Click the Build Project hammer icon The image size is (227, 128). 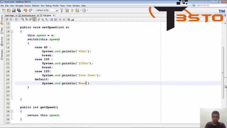coord(62,10)
